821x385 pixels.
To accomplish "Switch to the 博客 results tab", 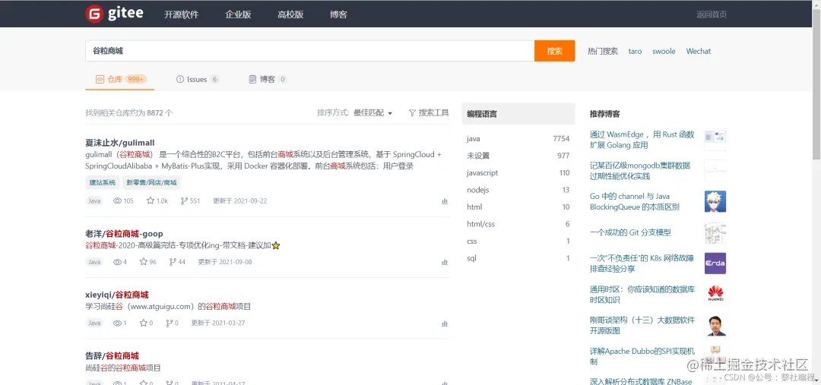I will coord(268,80).
